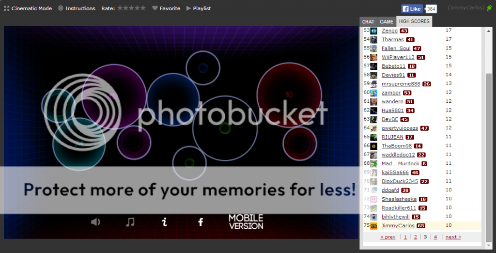Mute game sound with speaker icon
Image resolution: width=496 pixels, height=253 pixels.
(95, 222)
